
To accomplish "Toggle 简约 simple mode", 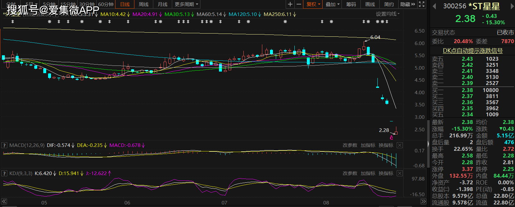I will click(x=389, y=4).
